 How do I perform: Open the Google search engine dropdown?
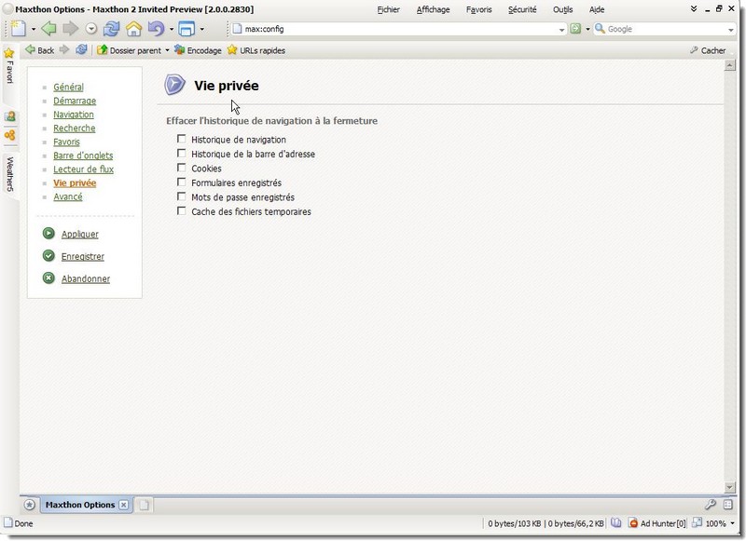pyautogui.click(x=730, y=30)
